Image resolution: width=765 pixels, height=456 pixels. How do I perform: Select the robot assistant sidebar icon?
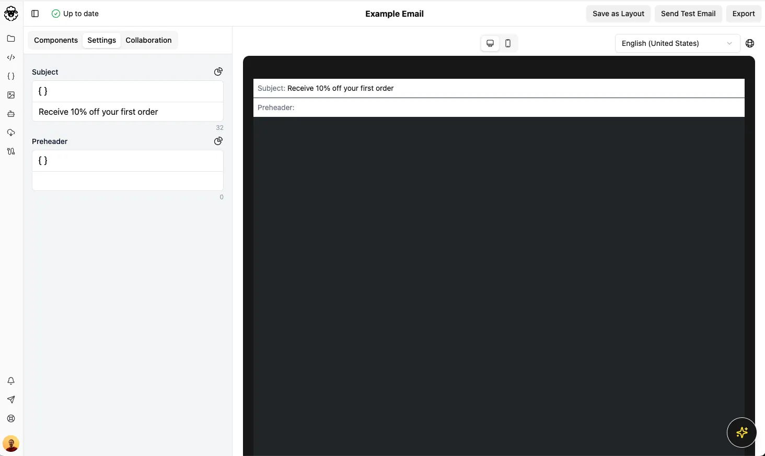click(x=11, y=114)
